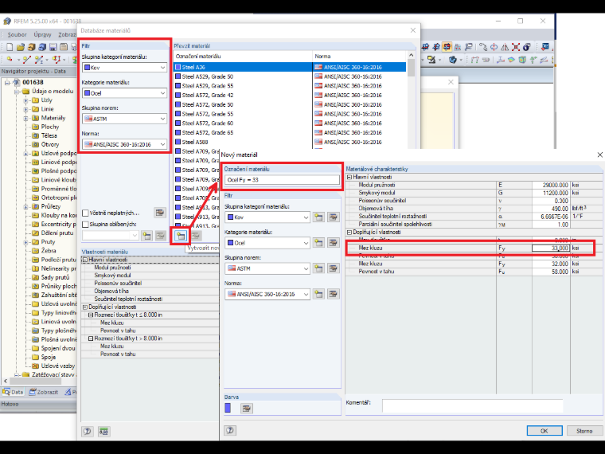
Task: Click Storno button in Nový materiál
Action: click(x=584, y=431)
